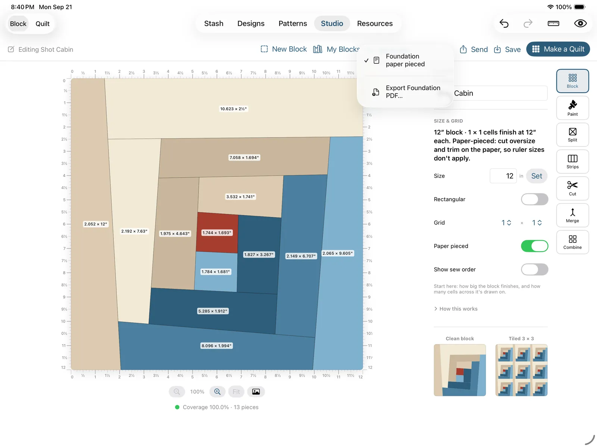Open the ruler measurement icon
The width and height of the screenshot is (597, 447).
pos(553,23)
